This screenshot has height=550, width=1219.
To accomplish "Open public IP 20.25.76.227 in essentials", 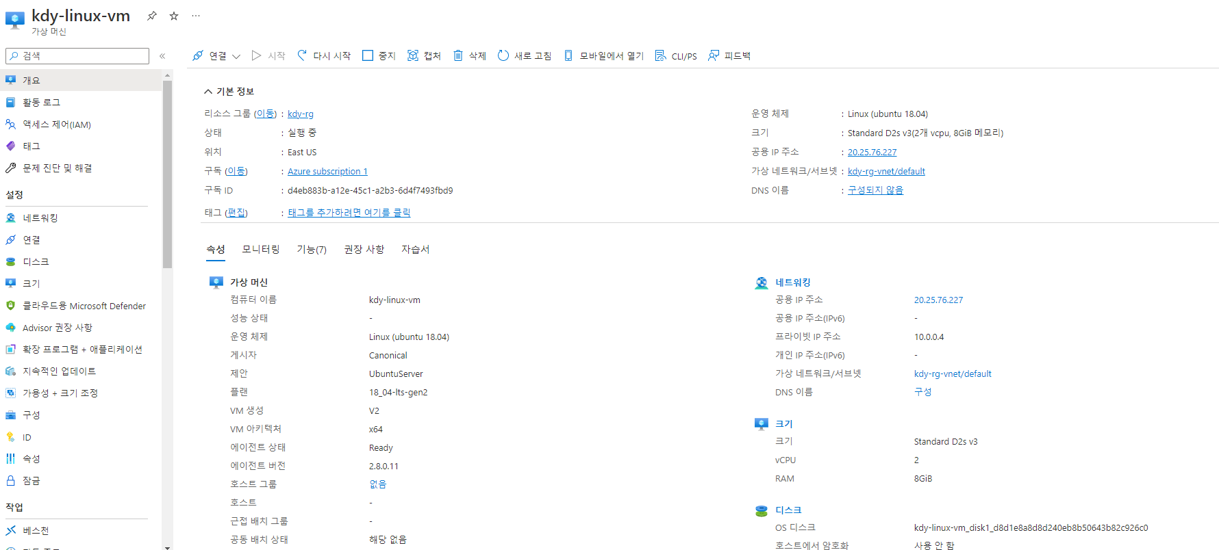I will (x=872, y=153).
